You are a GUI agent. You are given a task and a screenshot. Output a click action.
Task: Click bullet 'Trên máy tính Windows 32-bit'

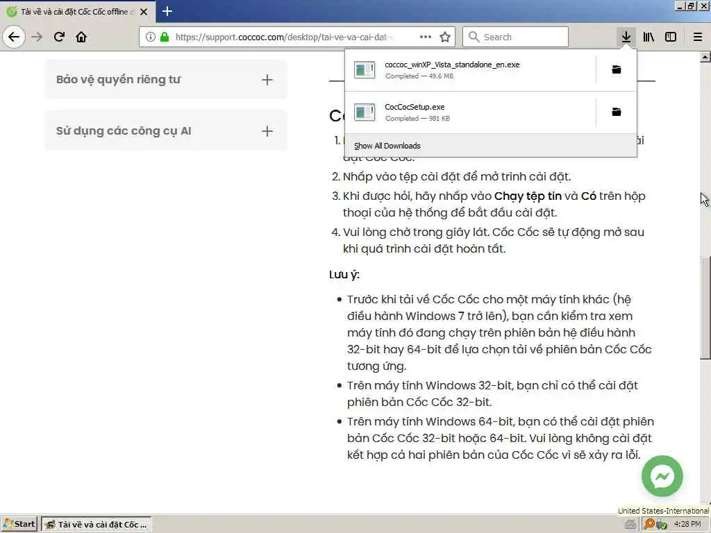tap(492, 394)
